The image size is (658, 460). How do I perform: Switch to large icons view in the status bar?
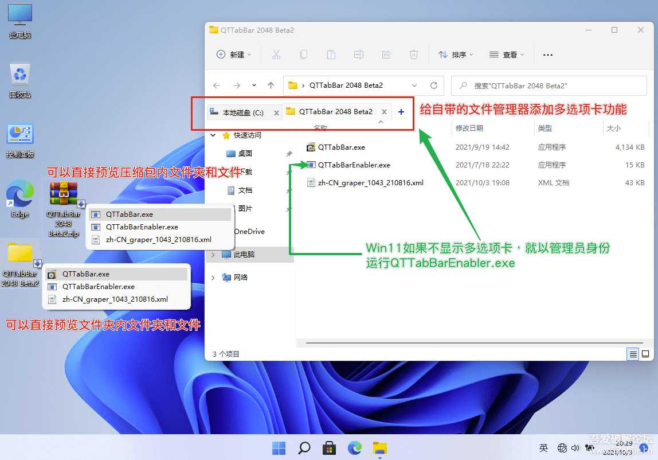(645, 354)
